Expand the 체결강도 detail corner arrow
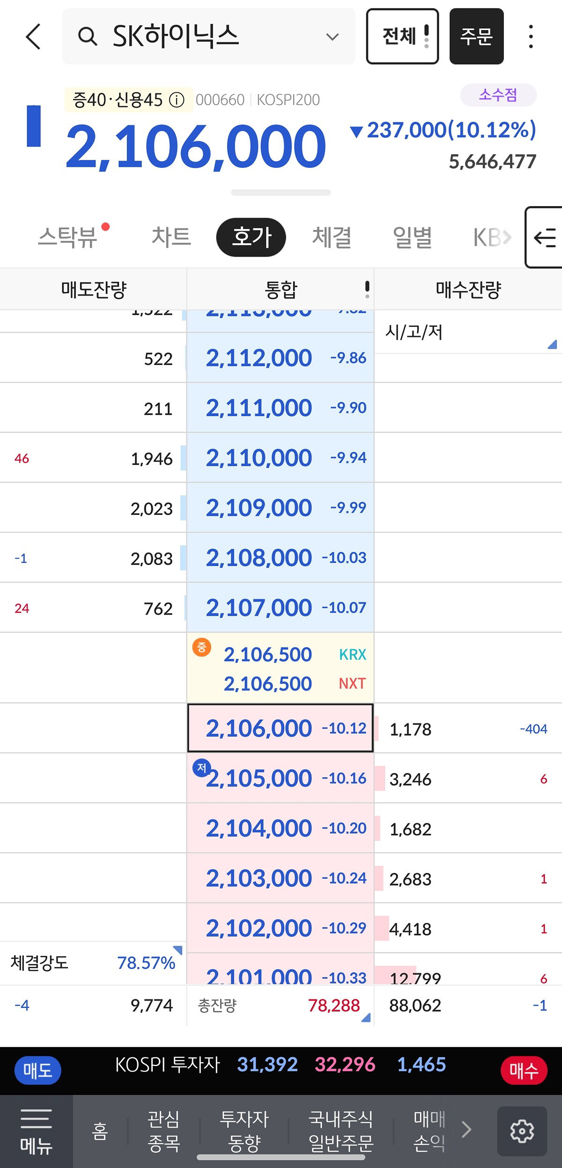Image resolution: width=562 pixels, height=1168 pixels. pos(178,950)
